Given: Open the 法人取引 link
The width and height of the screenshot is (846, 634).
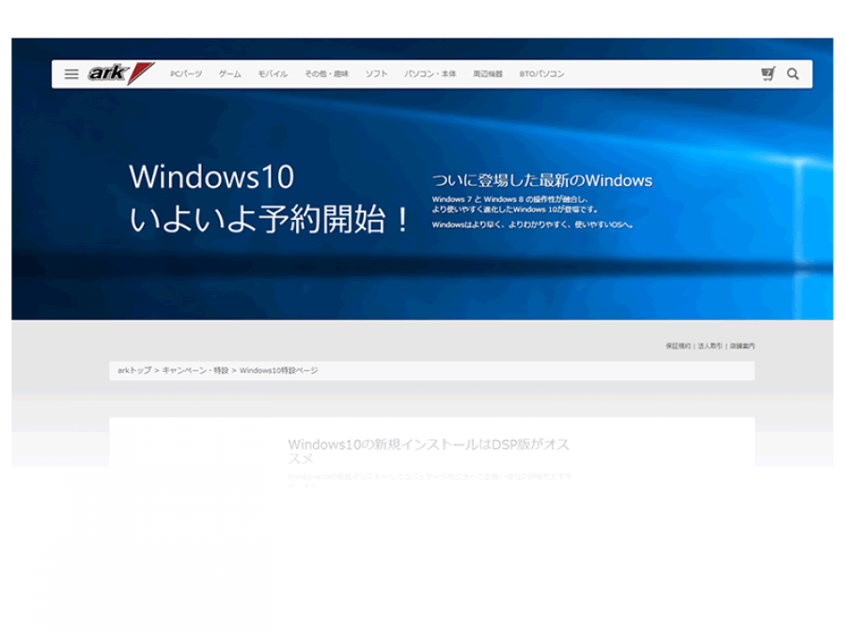Looking at the screenshot, I should click(710, 346).
